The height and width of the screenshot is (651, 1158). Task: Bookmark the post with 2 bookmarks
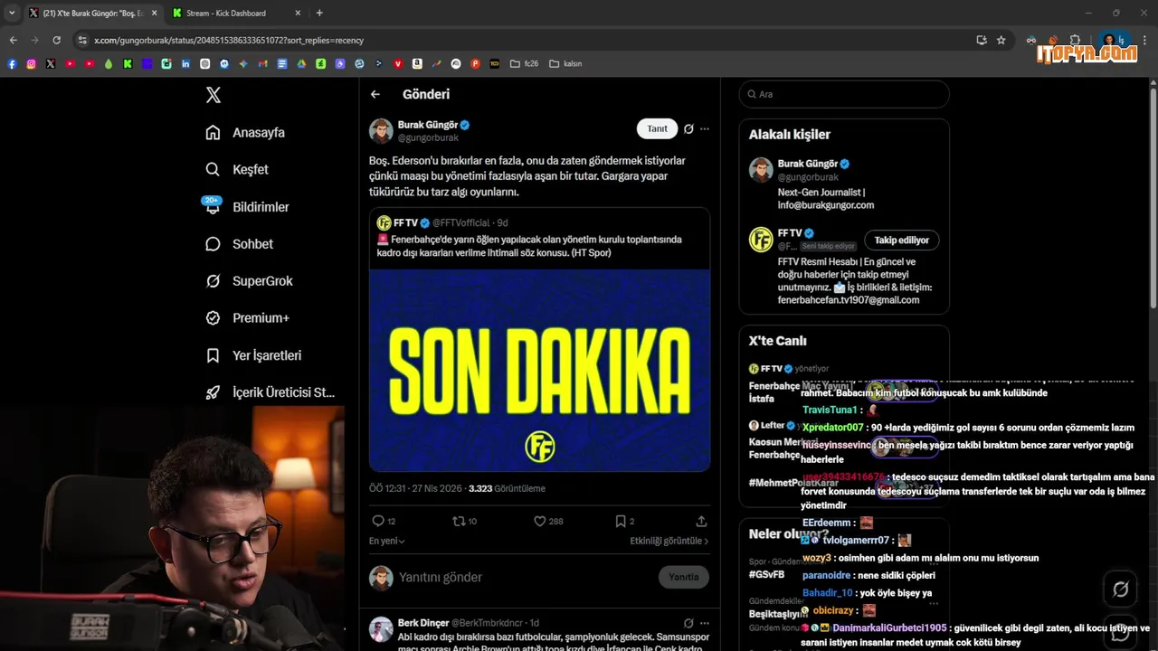[621, 521]
